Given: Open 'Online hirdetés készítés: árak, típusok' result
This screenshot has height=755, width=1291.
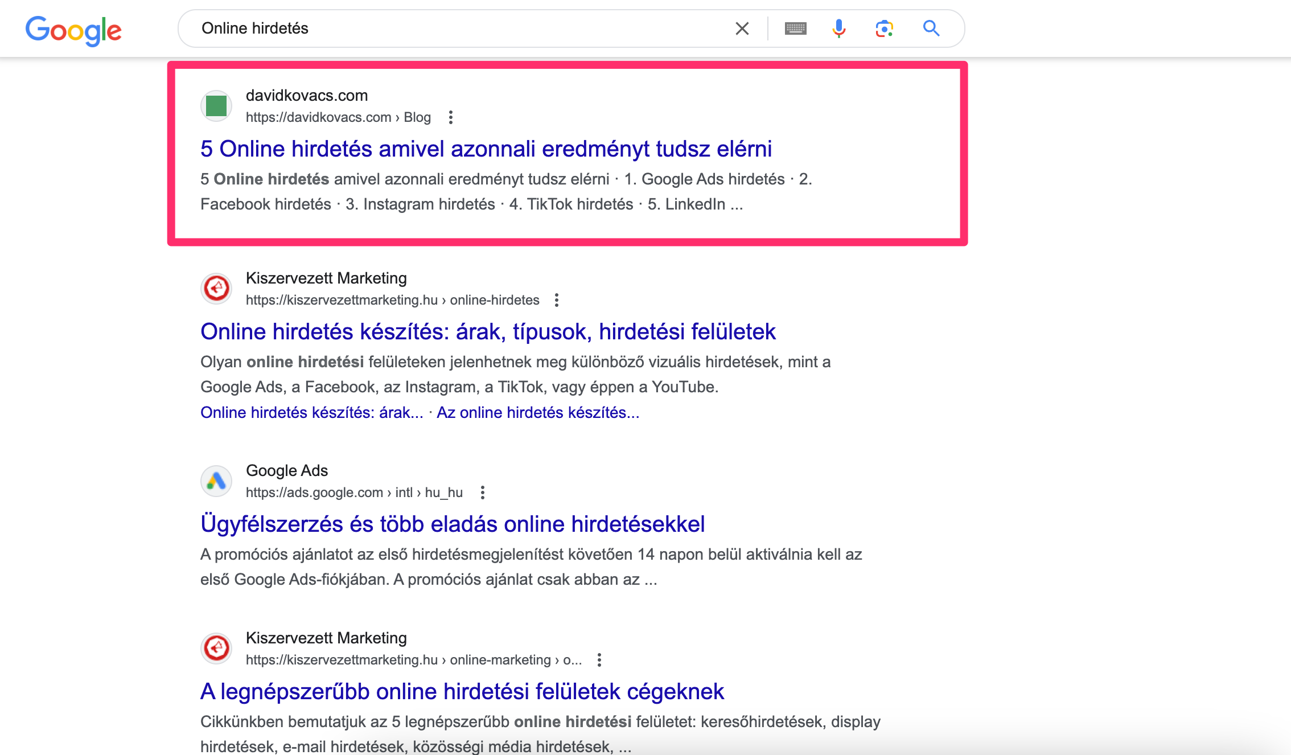Looking at the screenshot, I should (488, 331).
